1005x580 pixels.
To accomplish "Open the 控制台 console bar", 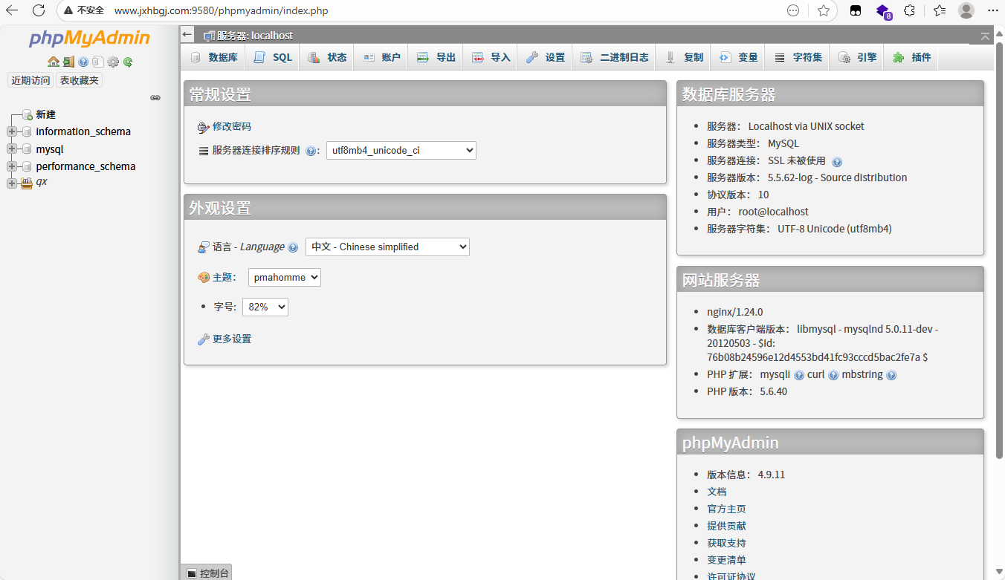I will 207,573.
